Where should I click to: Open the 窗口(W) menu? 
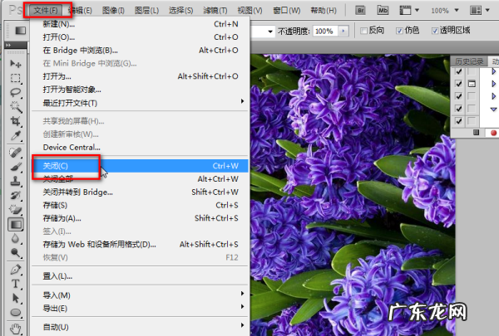point(286,11)
